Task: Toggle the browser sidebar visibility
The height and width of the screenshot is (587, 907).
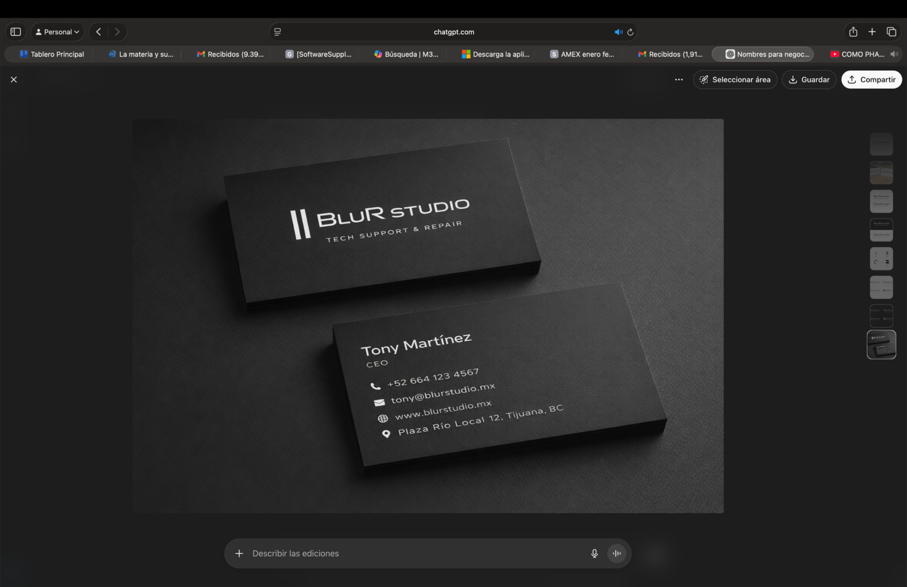Action: (x=15, y=32)
